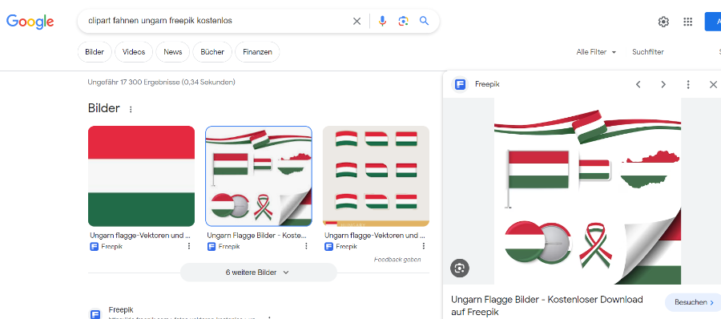The image size is (721, 319).
Task: Open options next to Bilder heading
Action: pos(131,109)
